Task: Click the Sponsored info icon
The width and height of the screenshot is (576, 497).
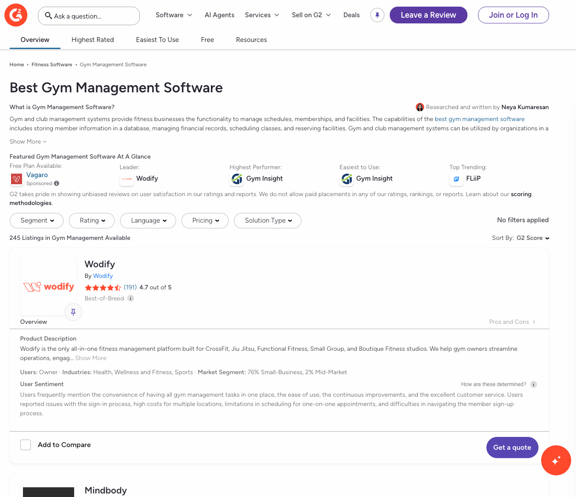Action: coord(56,183)
